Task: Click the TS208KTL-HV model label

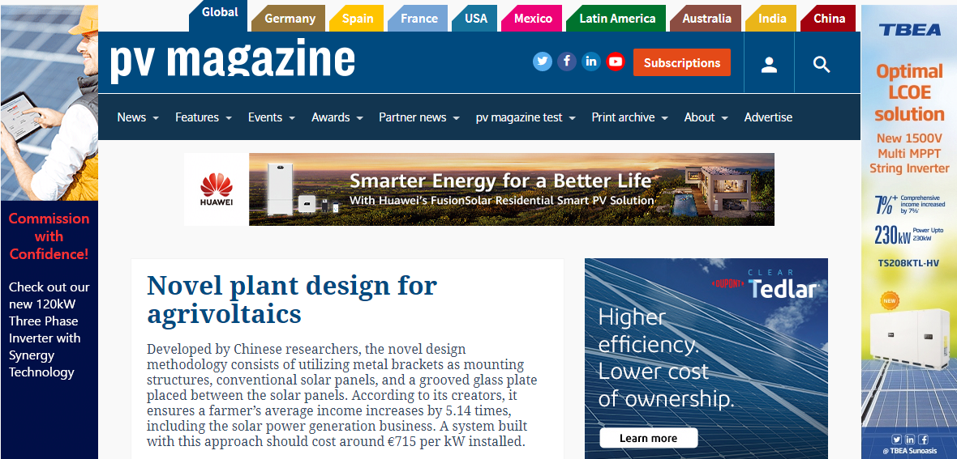Action: (x=909, y=263)
